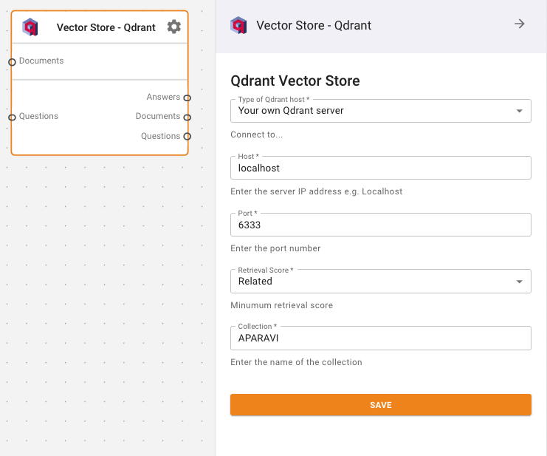
Task: Edit the Collection name field
Action: (380, 338)
